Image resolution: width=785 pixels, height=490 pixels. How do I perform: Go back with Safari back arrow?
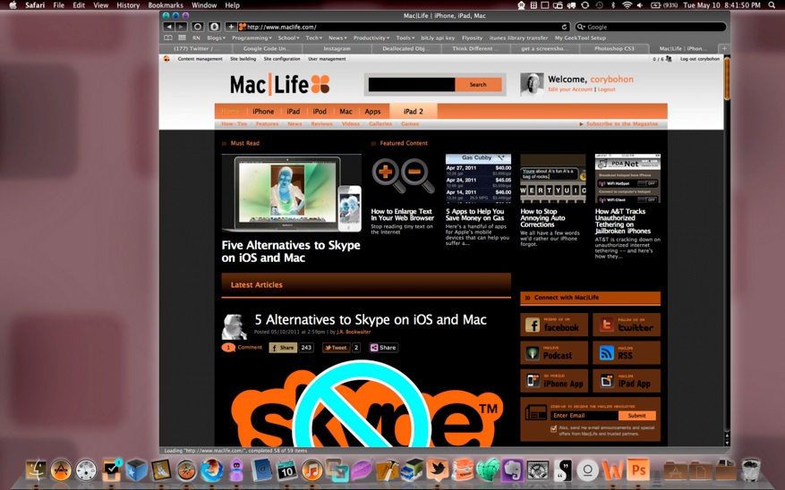(168, 27)
